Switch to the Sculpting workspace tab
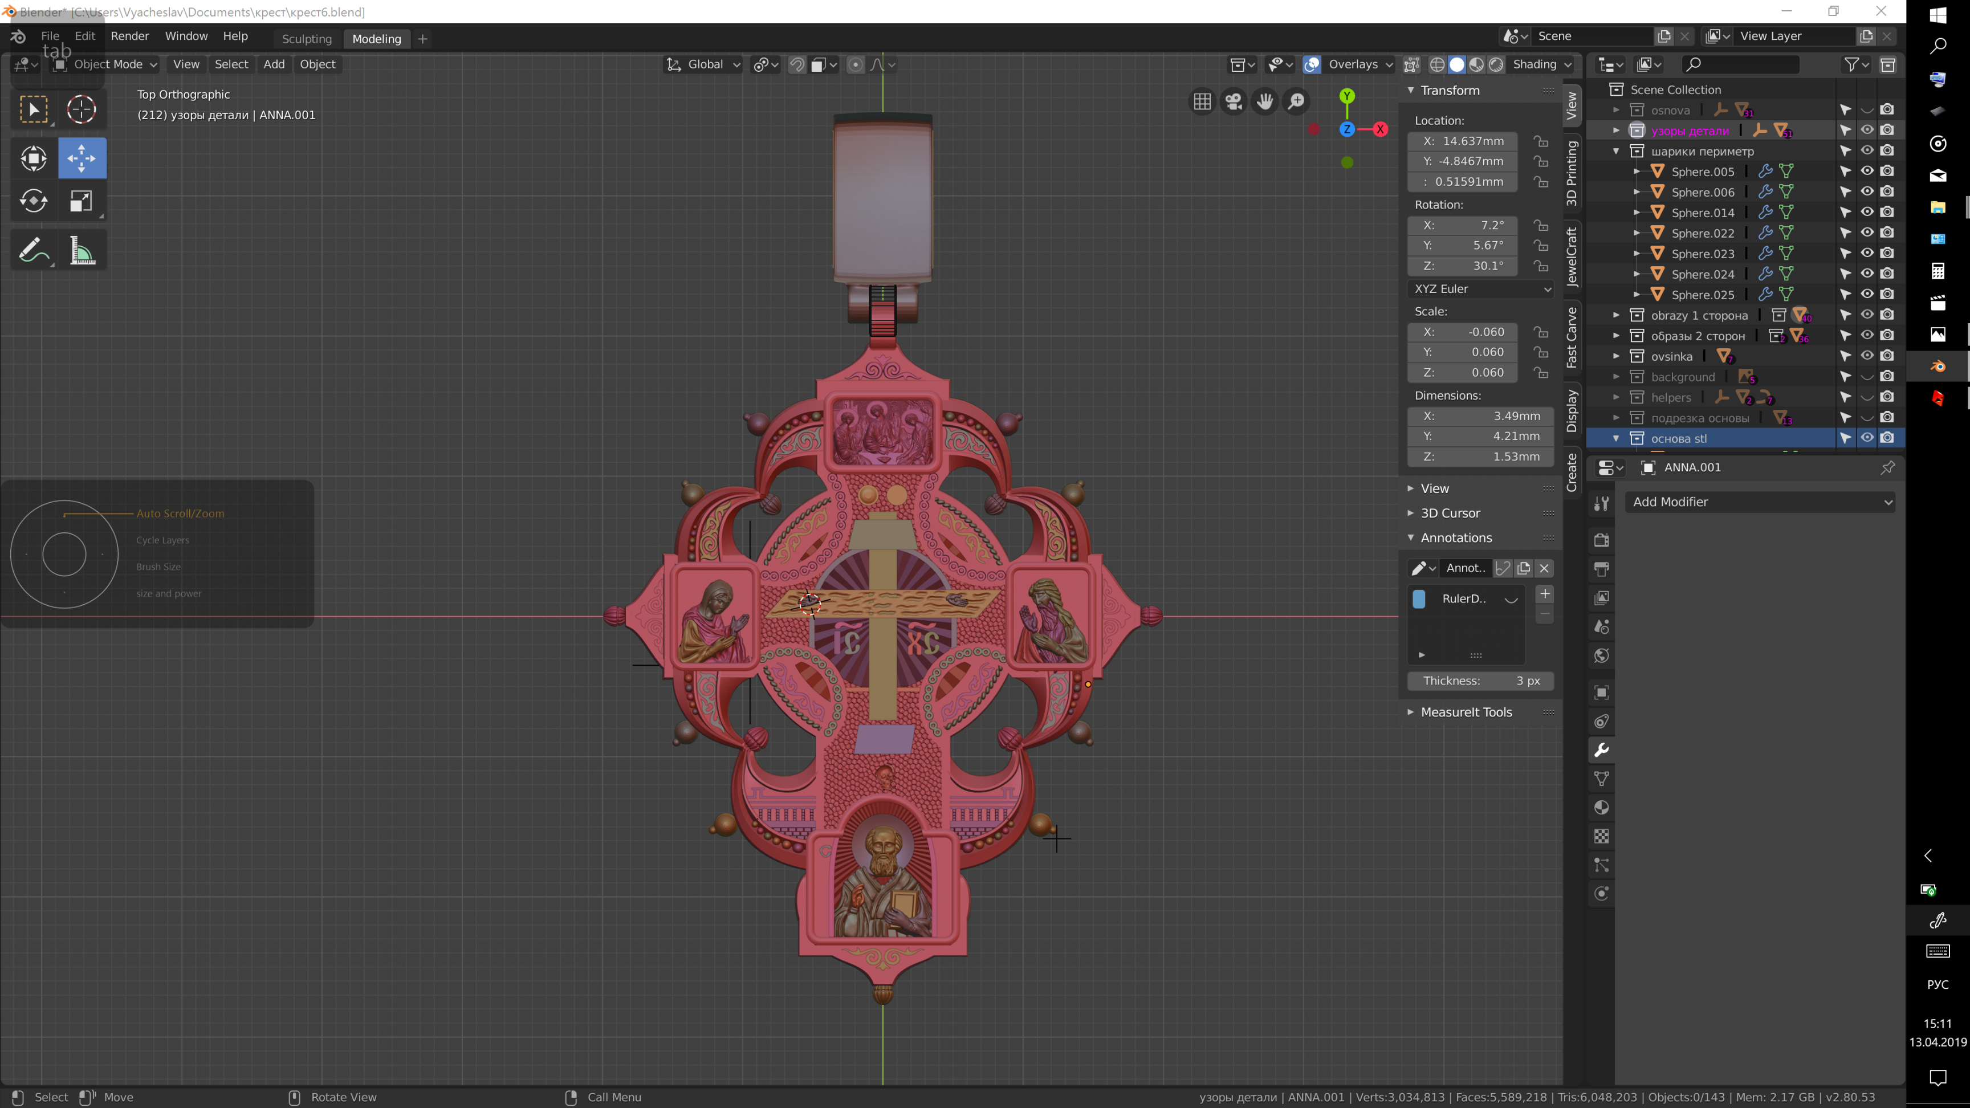Viewport: 1970px width, 1108px height. [307, 39]
